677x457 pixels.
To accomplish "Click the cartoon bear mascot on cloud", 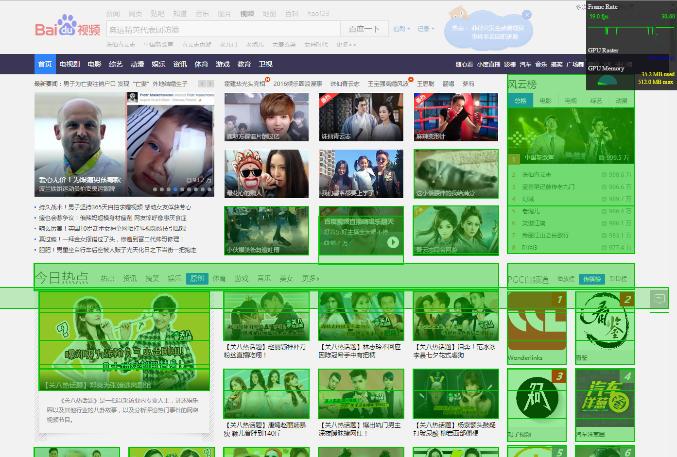I will pyautogui.click(x=458, y=13).
